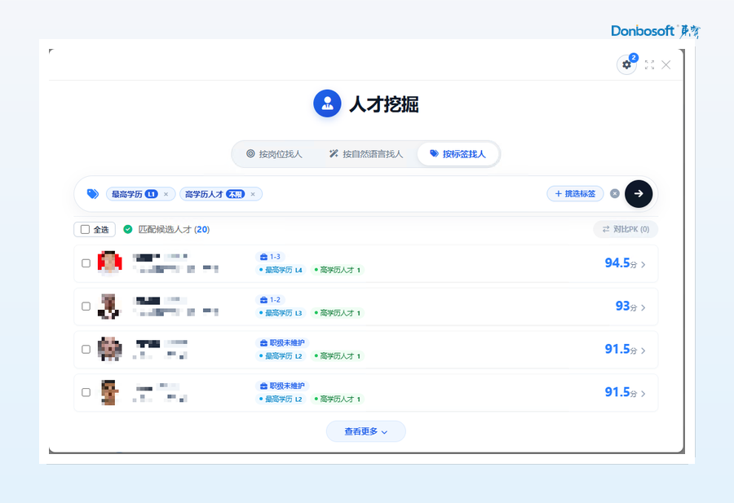Screen dimensions: 734x503
Task: Open the chevron on the third candidate row
Action: [643, 351]
